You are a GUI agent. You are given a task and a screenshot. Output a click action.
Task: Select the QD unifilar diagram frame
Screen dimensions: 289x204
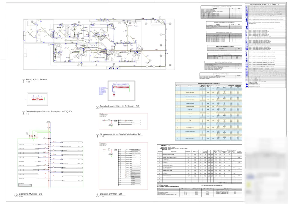123,166
